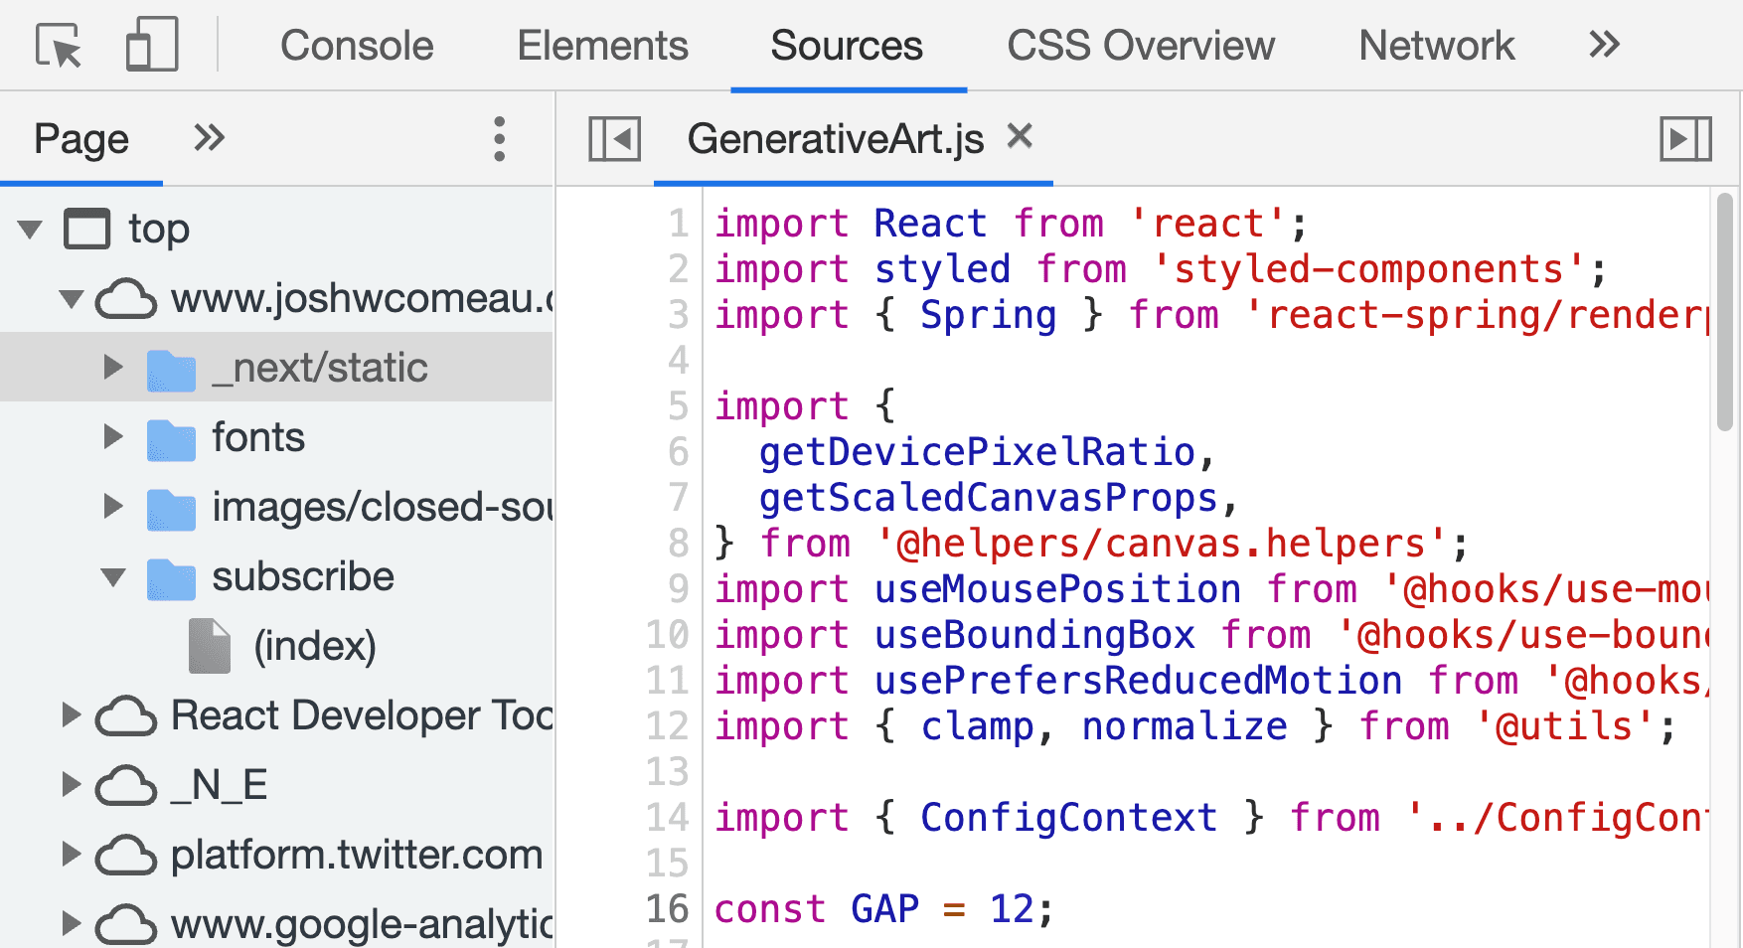Collapse the subscribe folder
This screenshot has height=948, width=1743.
tap(111, 575)
